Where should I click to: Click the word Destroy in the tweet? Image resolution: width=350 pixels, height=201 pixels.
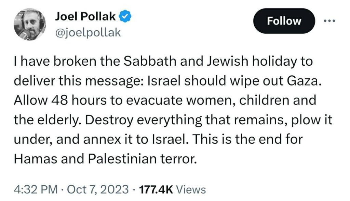[x=109, y=120]
